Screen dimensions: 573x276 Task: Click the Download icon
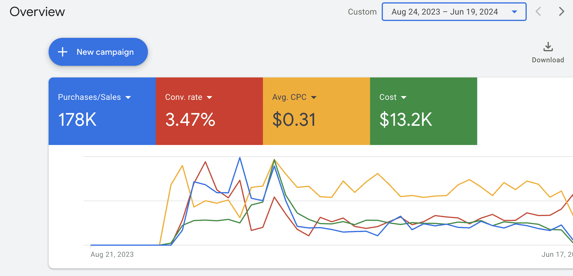point(548,47)
